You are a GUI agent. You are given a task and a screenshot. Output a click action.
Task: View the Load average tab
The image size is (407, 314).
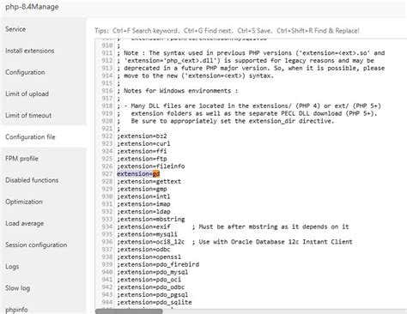pyautogui.click(x=25, y=223)
